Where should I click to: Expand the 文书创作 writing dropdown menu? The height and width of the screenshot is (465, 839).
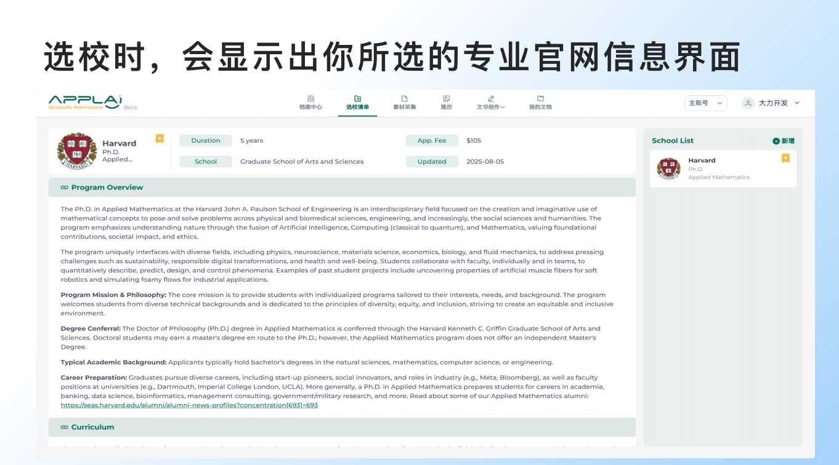coord(490,102)
